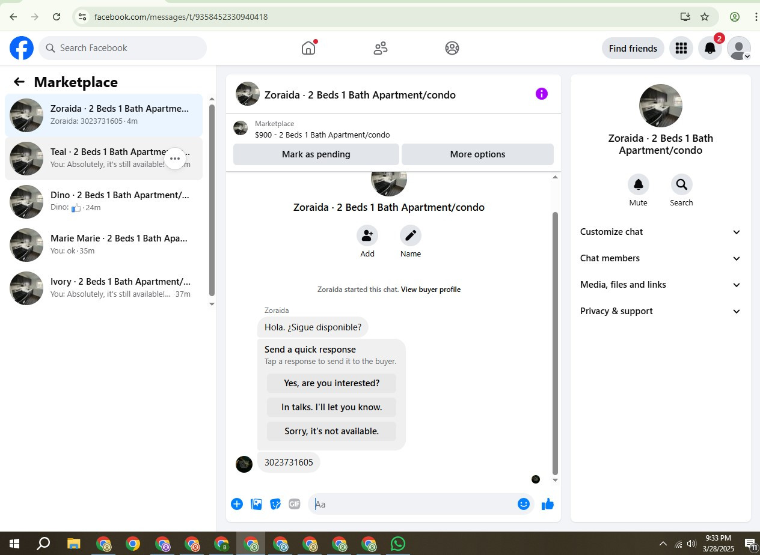
Task: Open View buyer profile link
Action: 431,290
